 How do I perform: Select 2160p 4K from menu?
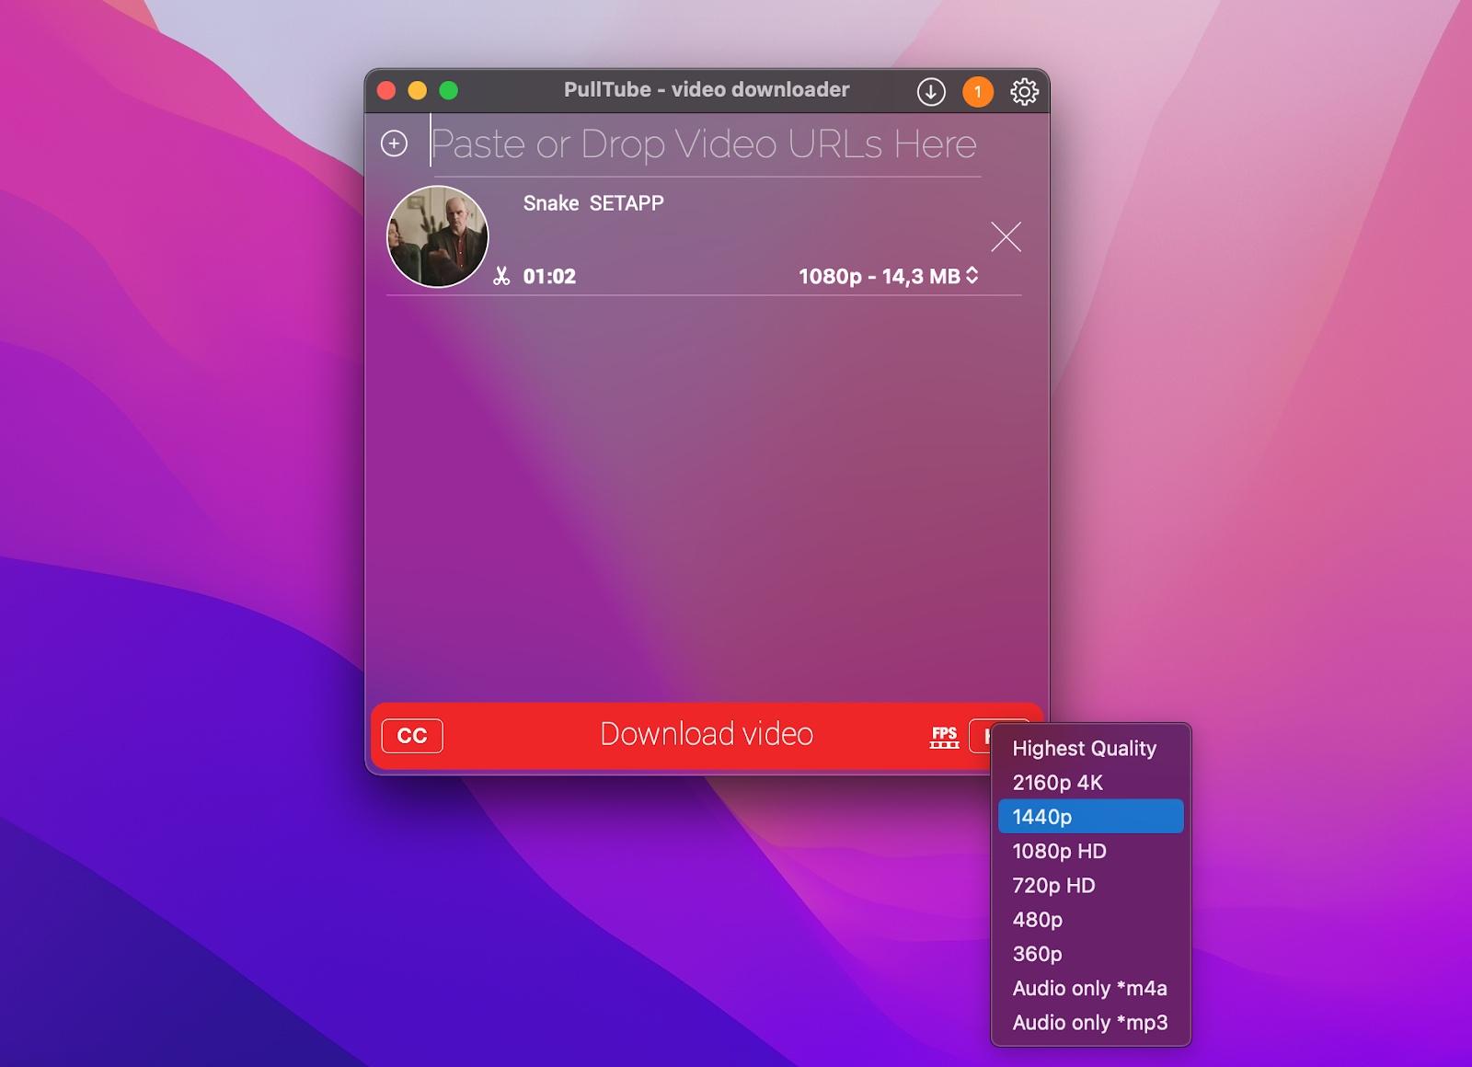coord(1091,783)
